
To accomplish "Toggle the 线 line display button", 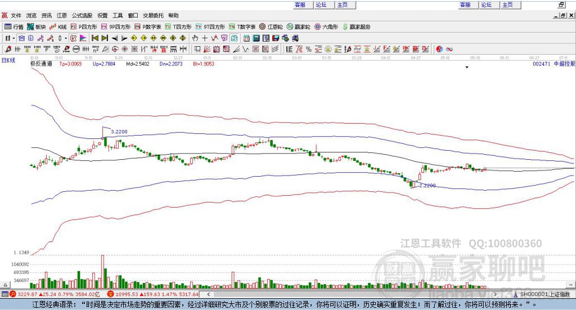I will pyautogui.click(x=234, y=38).
